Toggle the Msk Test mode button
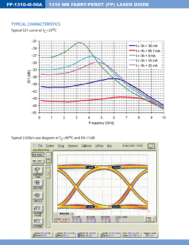 [38, 161]
